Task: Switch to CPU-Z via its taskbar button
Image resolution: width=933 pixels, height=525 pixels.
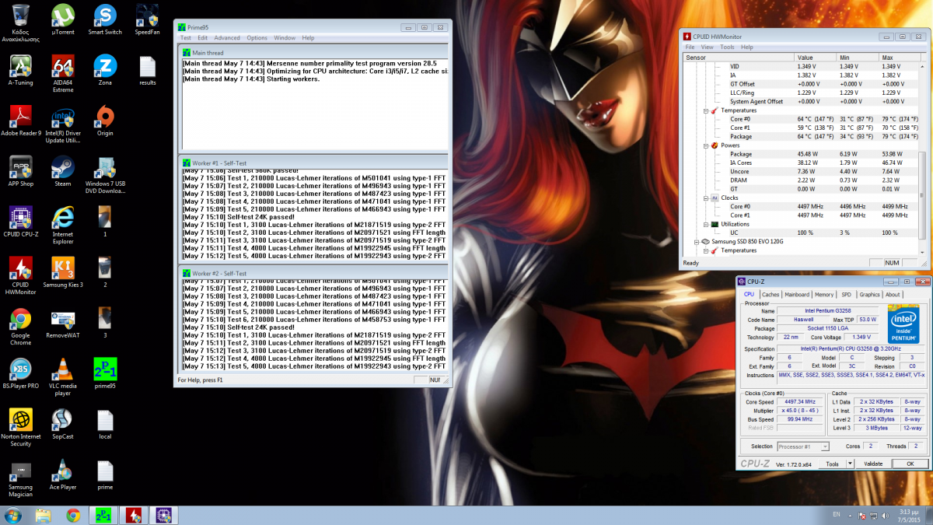Action: (163, 515)
